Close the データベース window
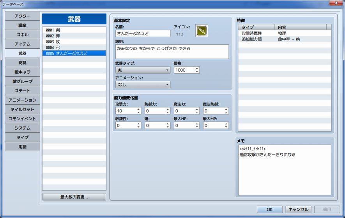Screen dimensions: 345x218 coord(336,3)
